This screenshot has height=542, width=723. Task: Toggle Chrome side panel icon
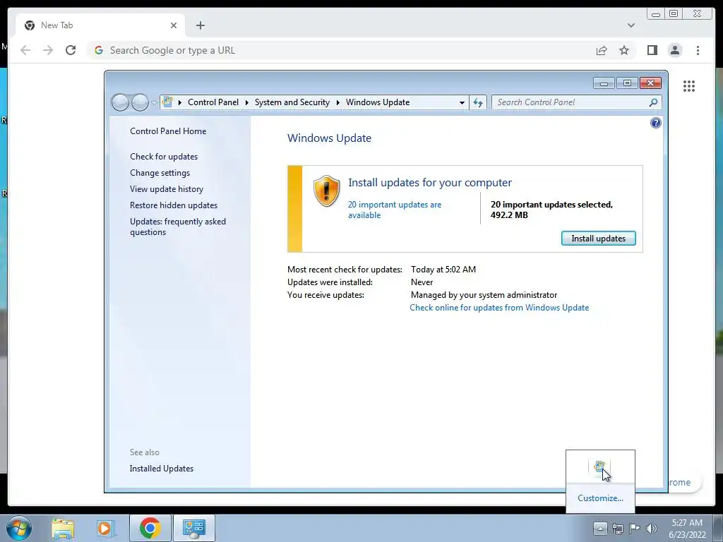(x=652, y=50)
